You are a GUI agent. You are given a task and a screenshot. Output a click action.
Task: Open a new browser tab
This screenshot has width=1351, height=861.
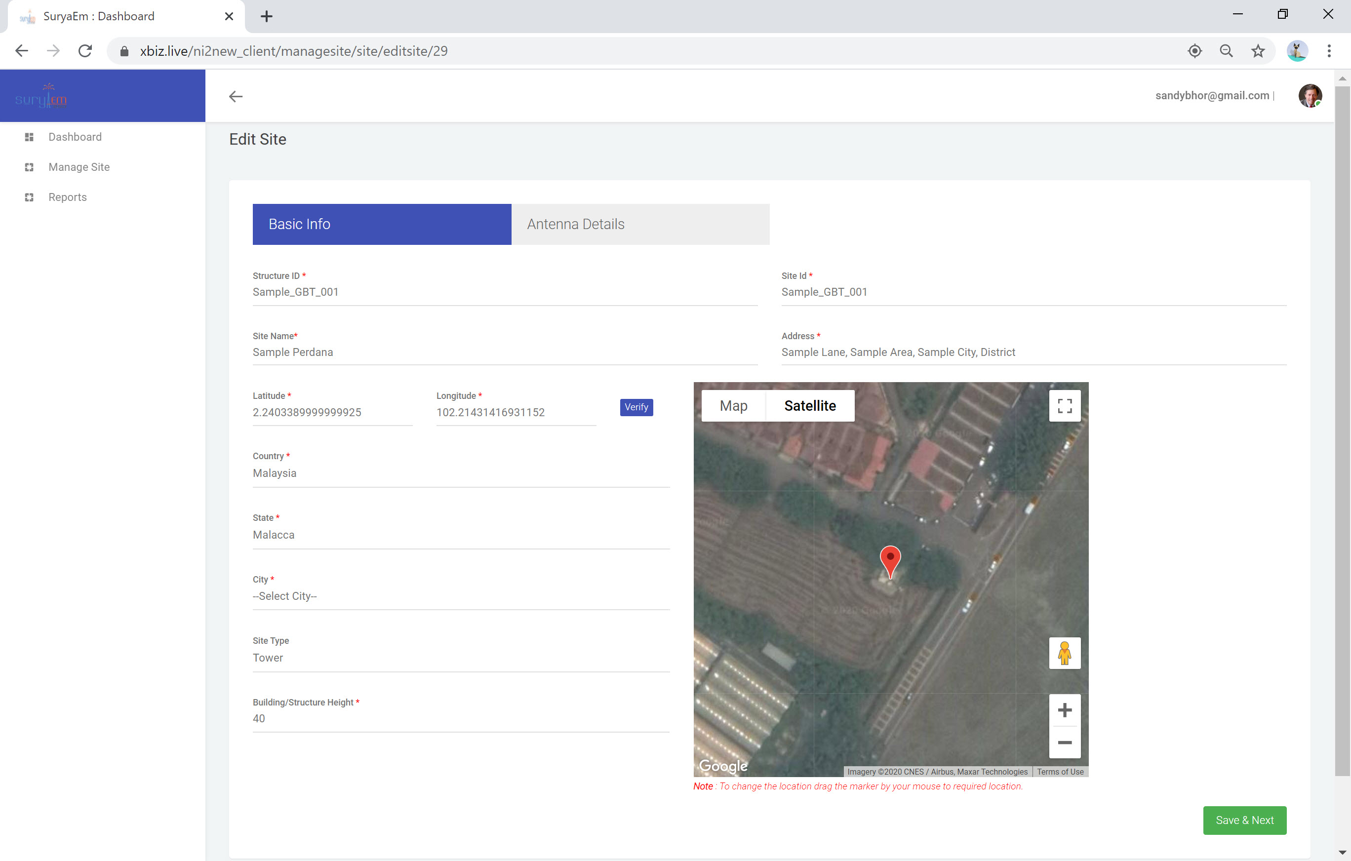[267, 16]
